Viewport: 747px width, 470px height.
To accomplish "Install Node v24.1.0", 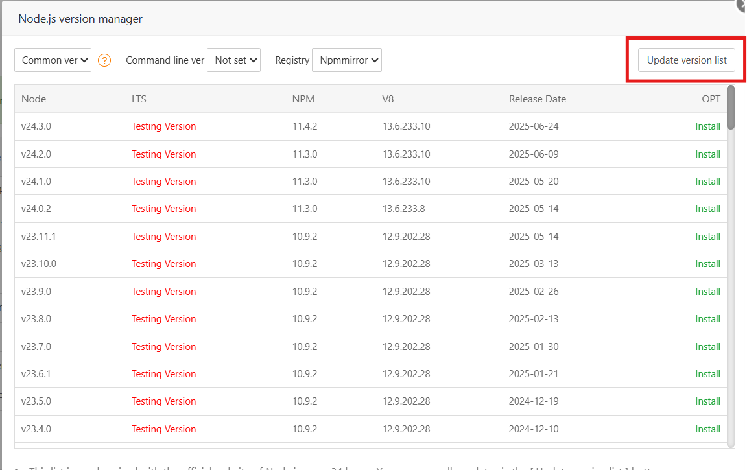I will (x=707, y=182).
